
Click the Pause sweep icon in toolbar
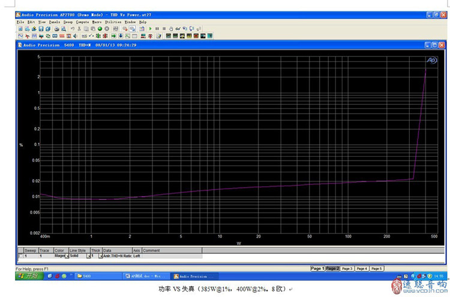157,28
